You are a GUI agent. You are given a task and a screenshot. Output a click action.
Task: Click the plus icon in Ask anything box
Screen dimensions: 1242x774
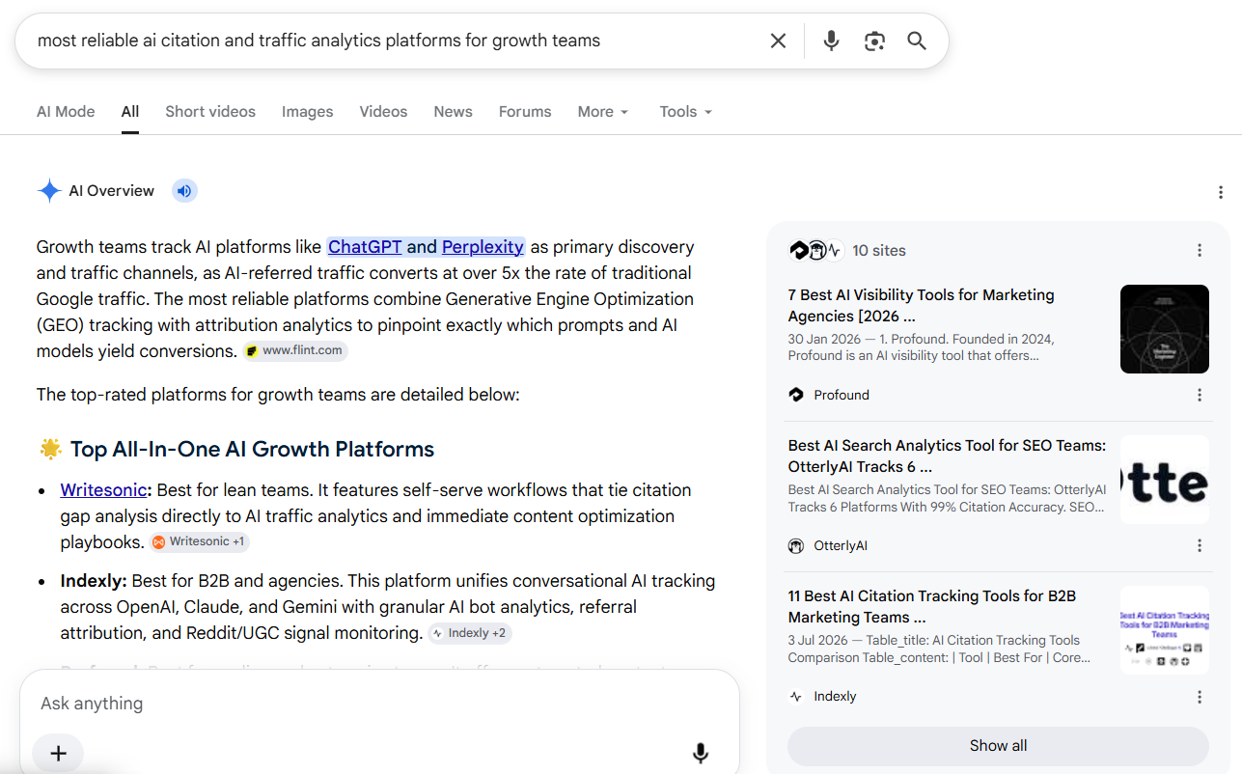58,754
